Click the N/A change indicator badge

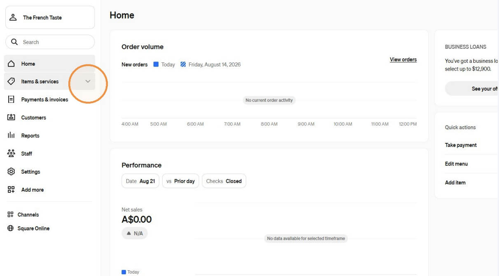click(135, 233)
